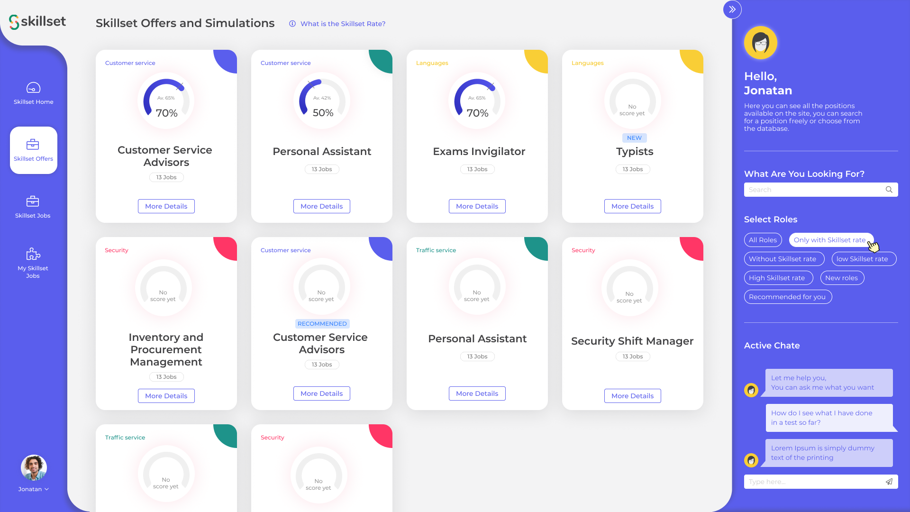Viewport: 910px width, 512px height.
Task: Click the Skillset logo
Action: (x=37, y=22)
